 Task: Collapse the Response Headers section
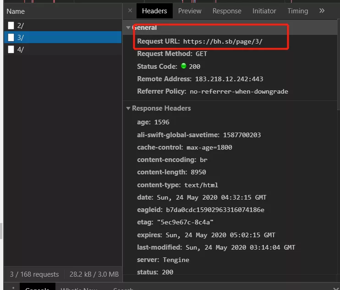pos(129,109)
